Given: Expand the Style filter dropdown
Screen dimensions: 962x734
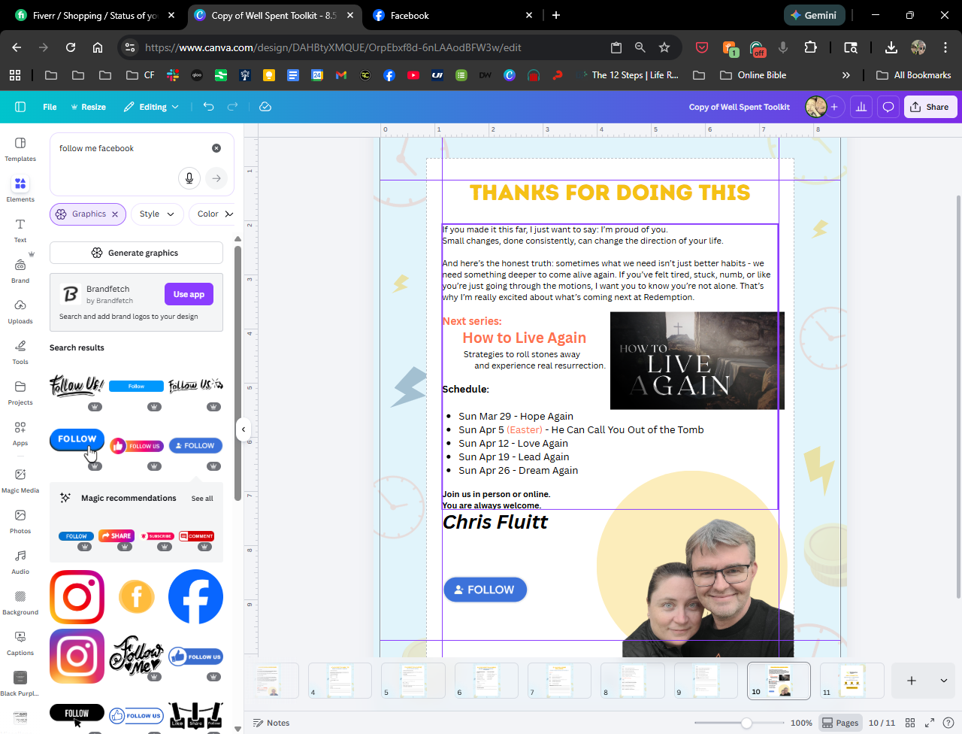Looking at the screenshot, I should point(157,214).
